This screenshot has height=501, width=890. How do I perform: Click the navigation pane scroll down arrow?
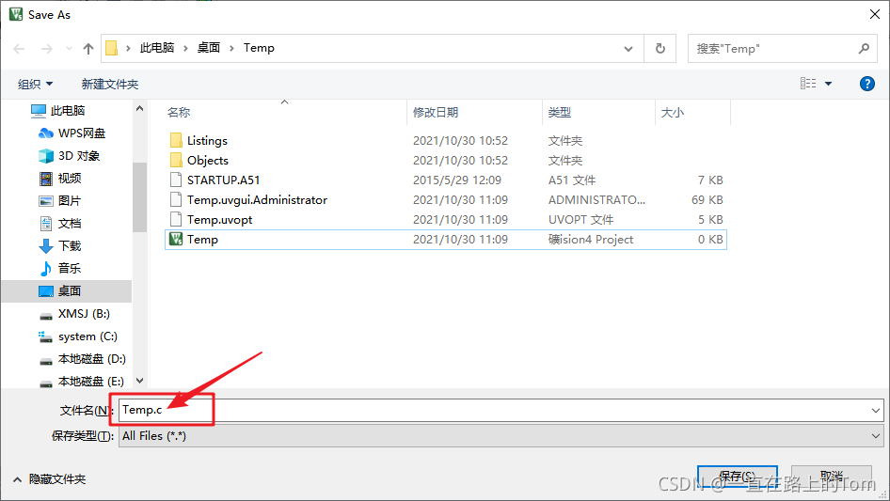pyautogui.click(x=139, y=381)
